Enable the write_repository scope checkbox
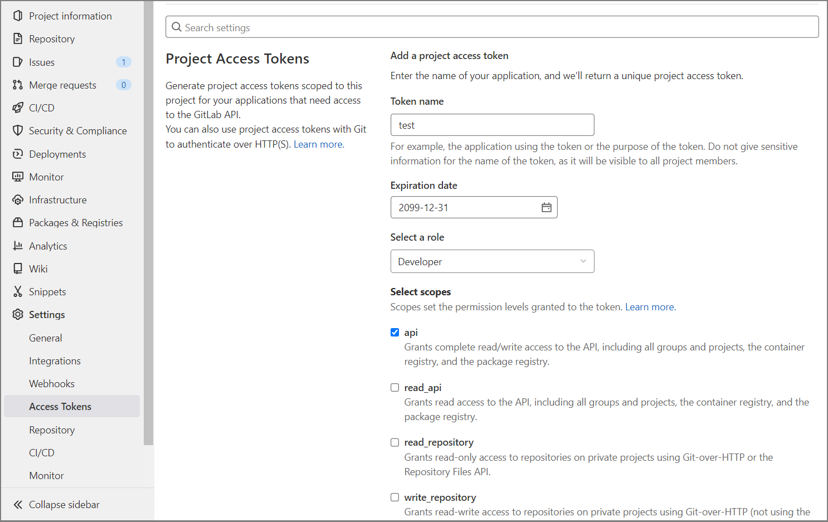828x522 pixels. [x=394, y=497]
